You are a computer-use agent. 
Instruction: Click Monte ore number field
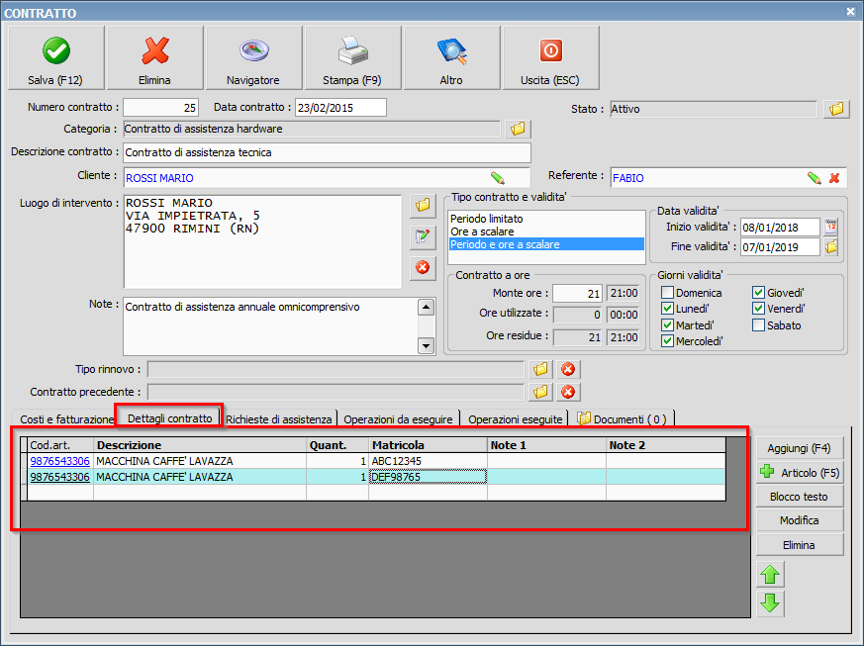[577, 293]
